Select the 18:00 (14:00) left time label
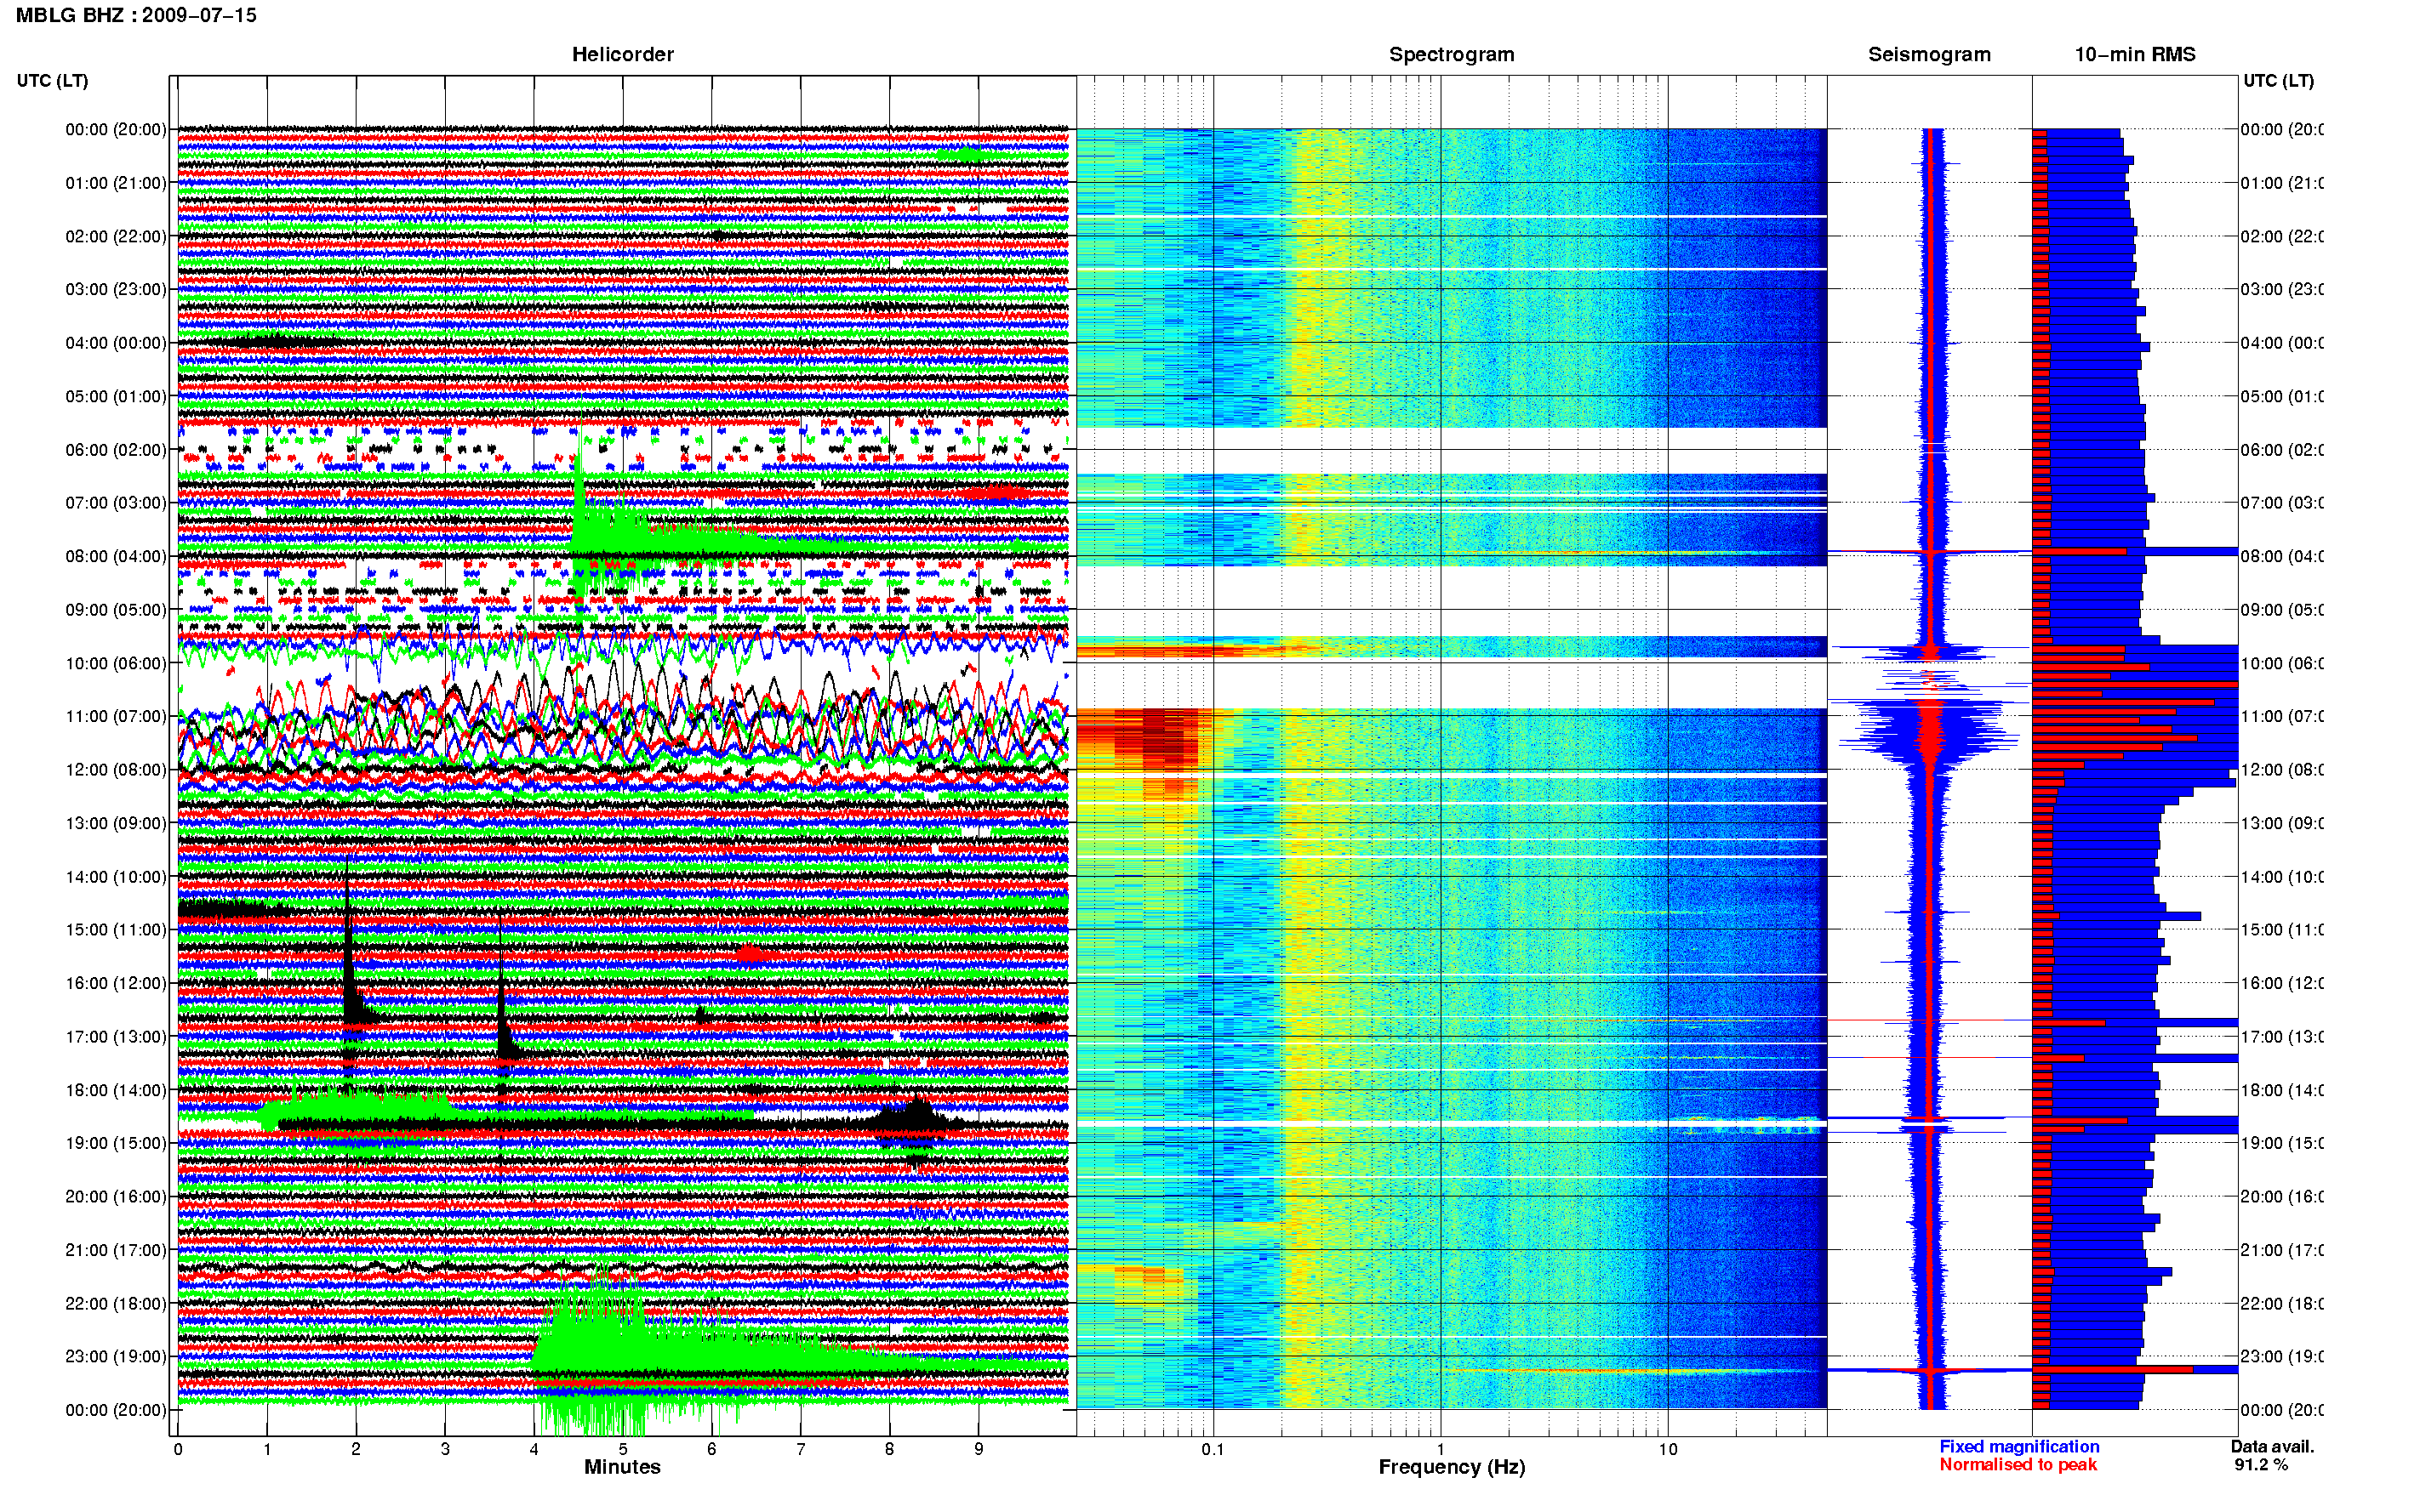 click(x=115, y=1090)
